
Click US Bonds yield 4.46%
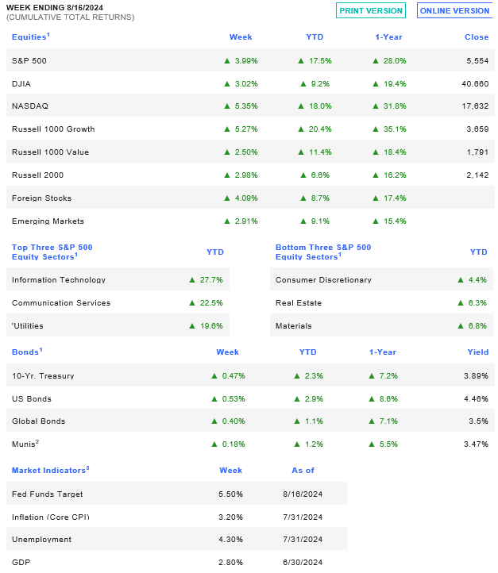pyautogui.click(x=476, y=398)
